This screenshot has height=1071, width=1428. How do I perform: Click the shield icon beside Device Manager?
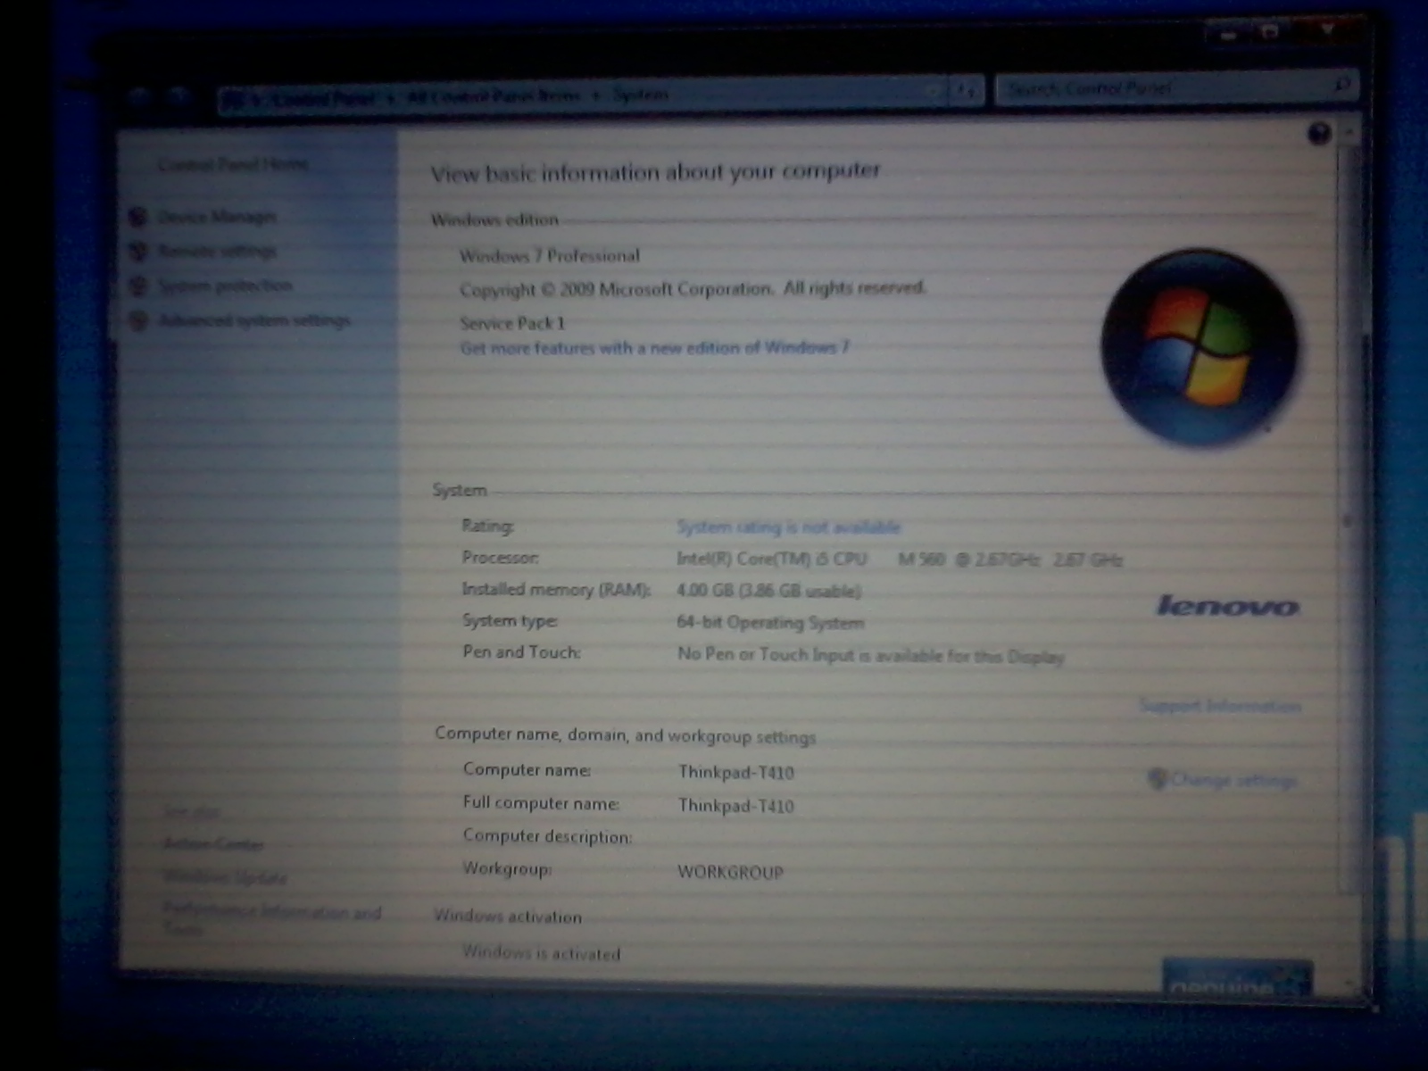tap(138, 217)
